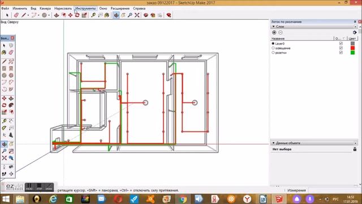Screen dimensions: 362x204
Task: Pick the Axes tool in left palette
Action: point(4,135)
